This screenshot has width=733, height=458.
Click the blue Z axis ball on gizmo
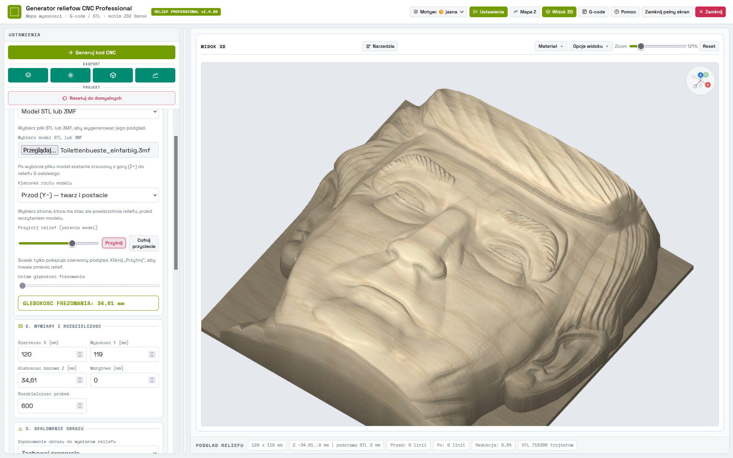click(x=700, y=75)
